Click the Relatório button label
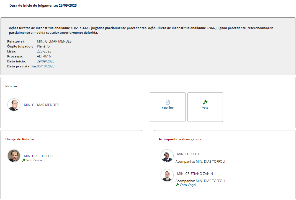The image size is (296, 200). pos(168,108)
